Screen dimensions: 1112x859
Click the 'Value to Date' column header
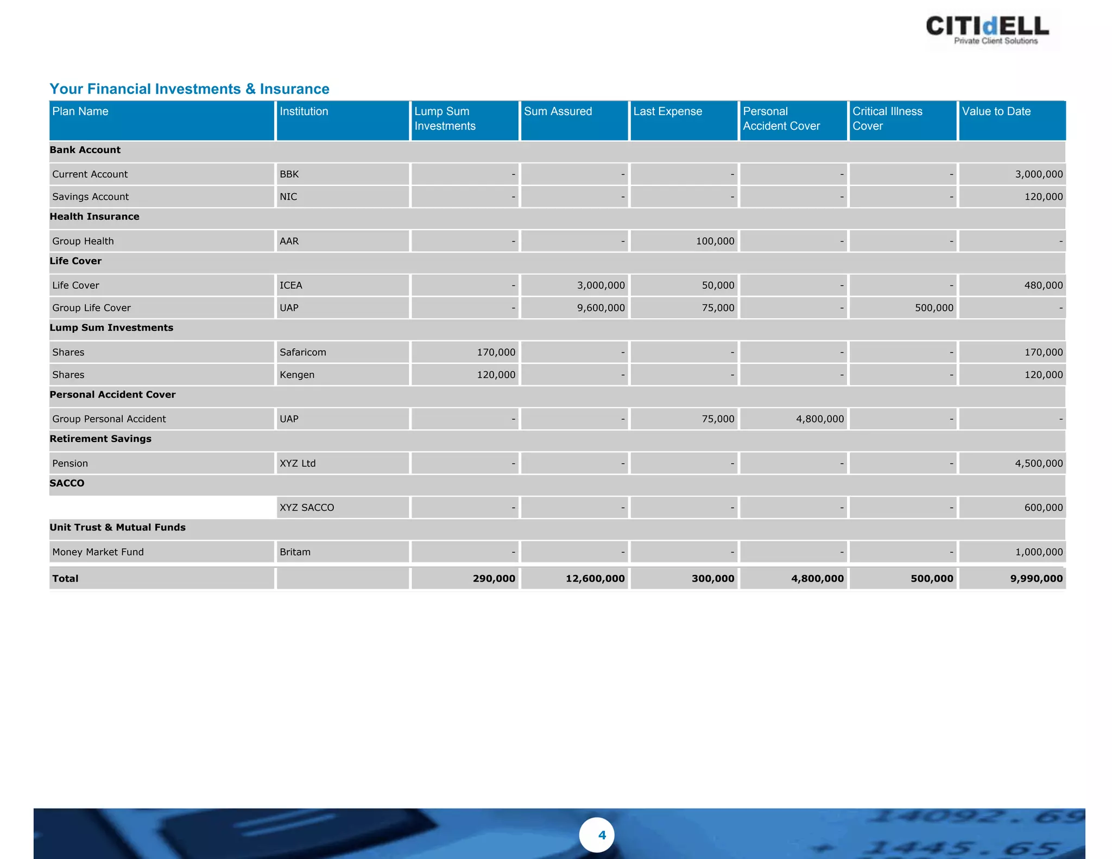click(x=1013, y=121)
